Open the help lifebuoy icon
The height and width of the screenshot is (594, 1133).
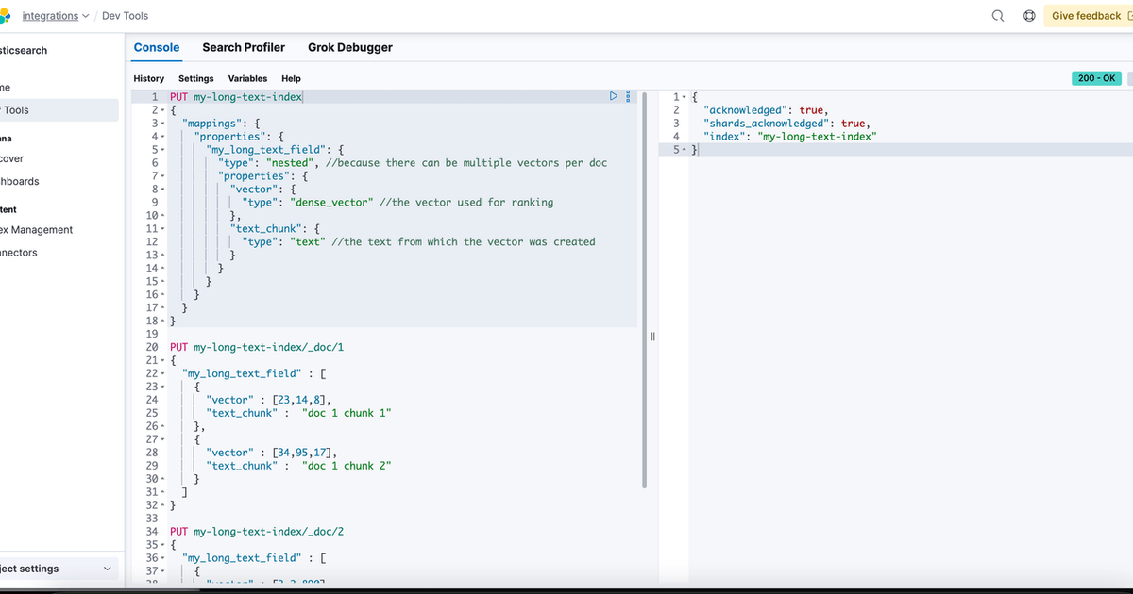[x=1030, y=16]
